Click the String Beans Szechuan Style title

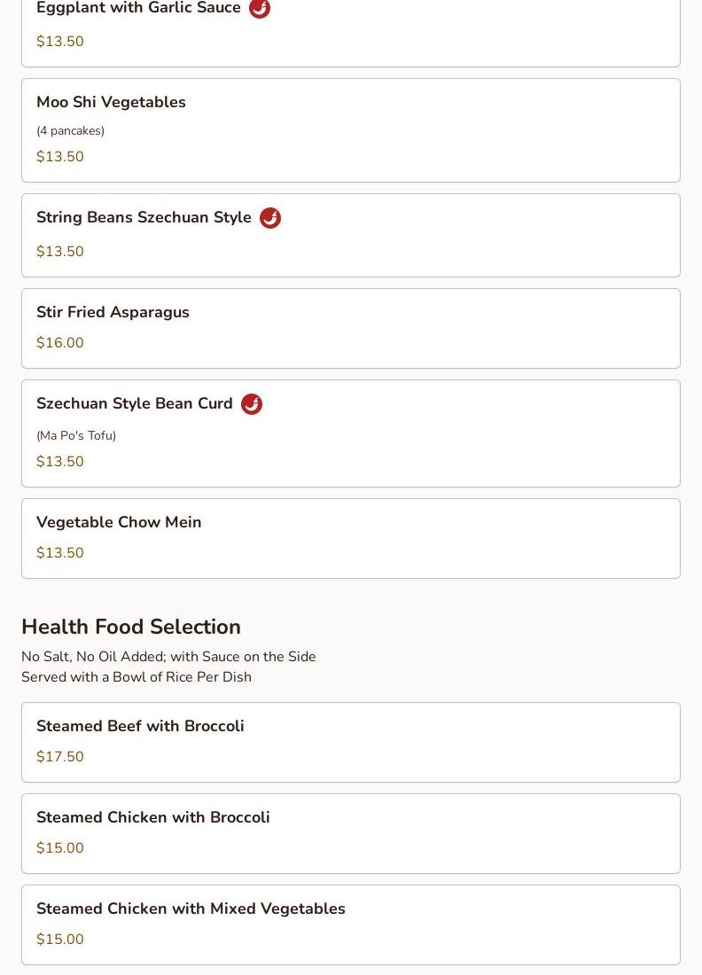[144, 217]
